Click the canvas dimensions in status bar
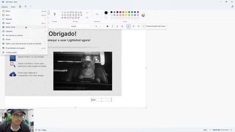Screen dimensions: 235x132 [x=42, y=130]
